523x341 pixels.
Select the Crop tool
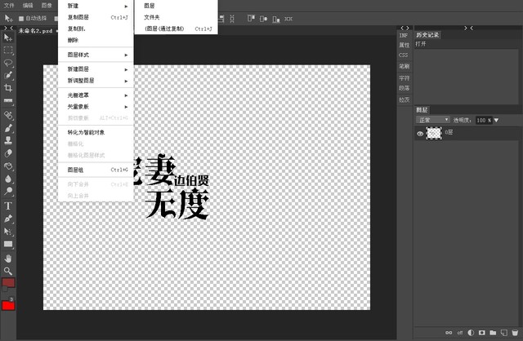coord(8,87)
